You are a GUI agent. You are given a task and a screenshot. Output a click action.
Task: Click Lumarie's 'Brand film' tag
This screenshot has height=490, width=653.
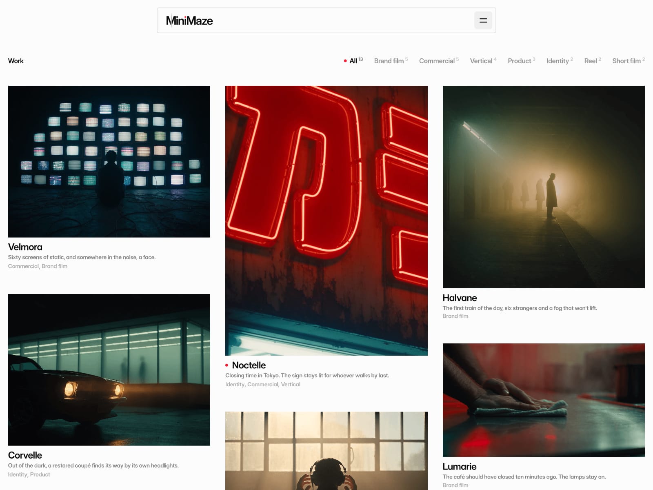pyautogui.click(x=455, y=485)
